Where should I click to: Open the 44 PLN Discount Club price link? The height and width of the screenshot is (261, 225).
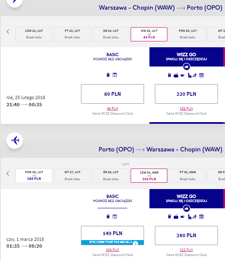coord(113,108)
